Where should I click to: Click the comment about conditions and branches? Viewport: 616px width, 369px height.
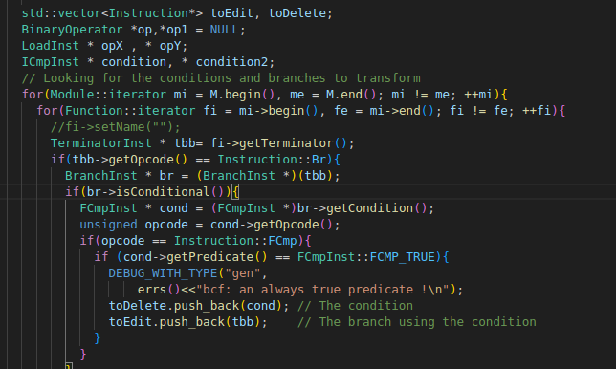(x=221, y=78)
